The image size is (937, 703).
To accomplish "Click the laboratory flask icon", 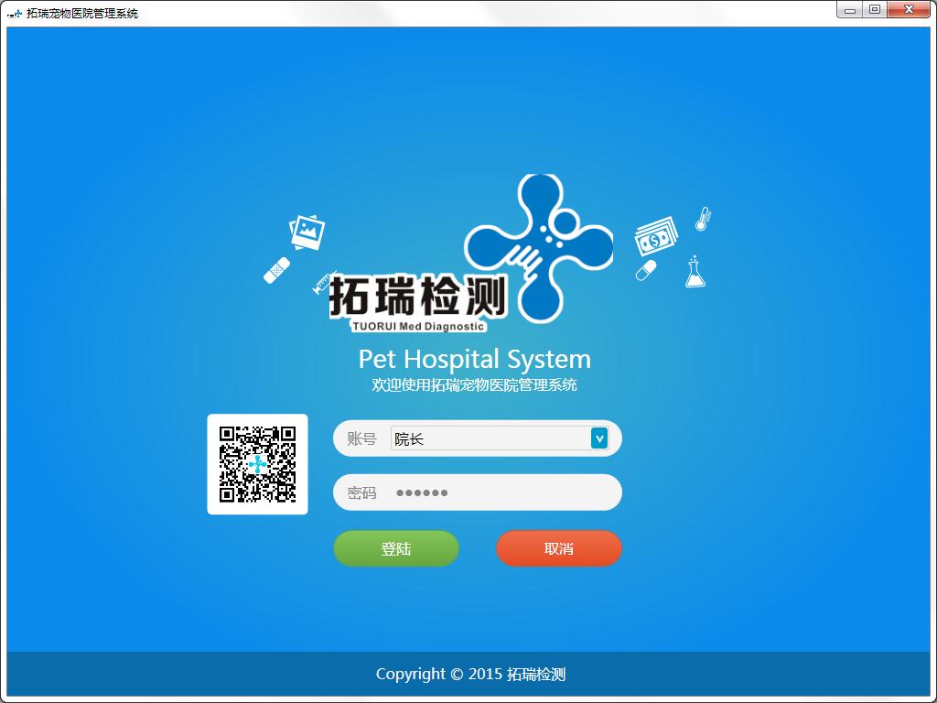I will pyautogui.click(x=695, y=272).
